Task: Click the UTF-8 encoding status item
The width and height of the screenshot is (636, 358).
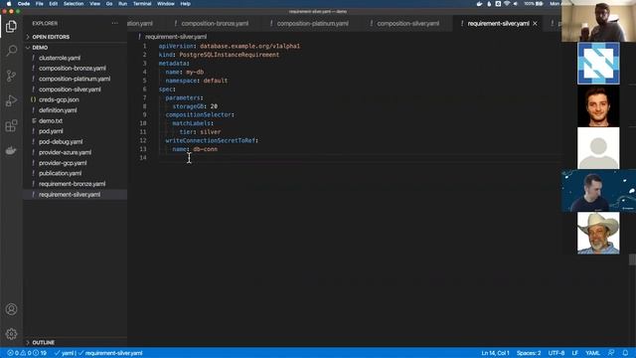Action: click(x=556, y=353)
